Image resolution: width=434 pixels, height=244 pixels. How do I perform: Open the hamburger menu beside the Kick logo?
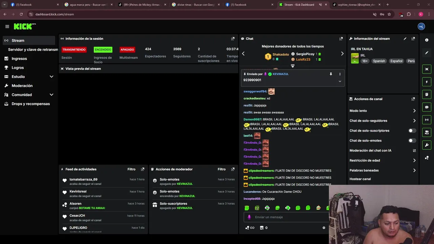[x=7, y=26]
